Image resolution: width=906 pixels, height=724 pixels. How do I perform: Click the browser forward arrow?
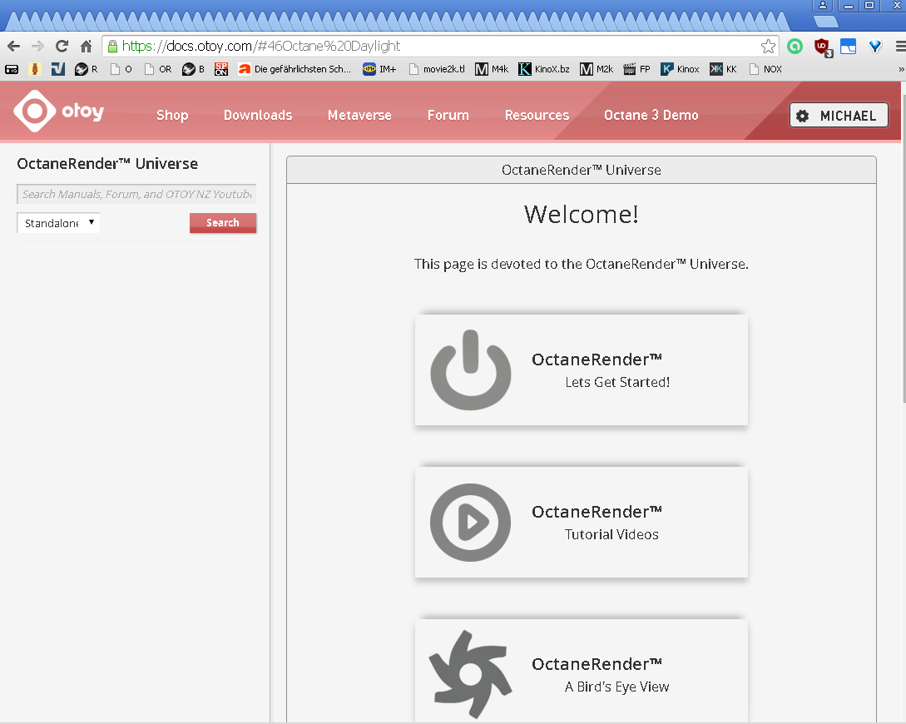(x=37, y=47)
